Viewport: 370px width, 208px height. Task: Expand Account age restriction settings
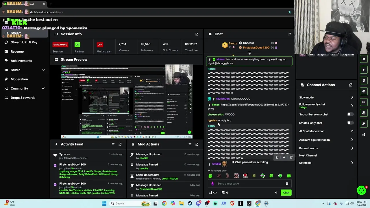pyautogui.click(x=352, y=140)
